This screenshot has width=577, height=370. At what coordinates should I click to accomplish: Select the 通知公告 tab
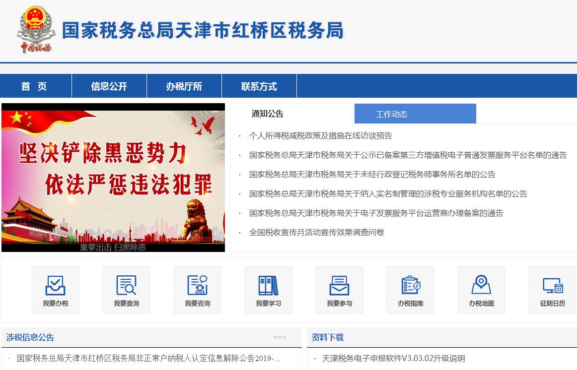(x=268, y=114)
